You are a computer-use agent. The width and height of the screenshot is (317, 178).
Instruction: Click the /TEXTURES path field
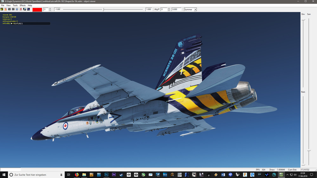click(x=30, y=23)
